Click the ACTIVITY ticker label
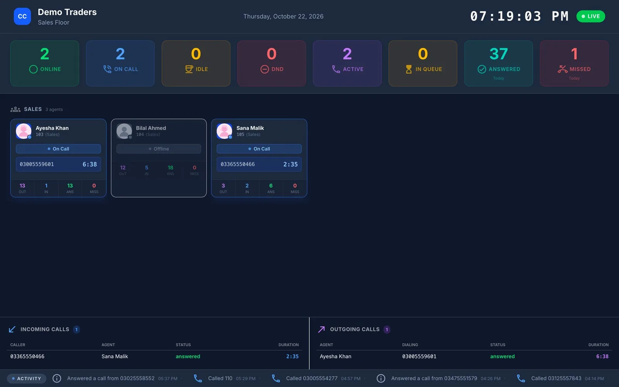 pyautogui.click(x=26, y=378)
